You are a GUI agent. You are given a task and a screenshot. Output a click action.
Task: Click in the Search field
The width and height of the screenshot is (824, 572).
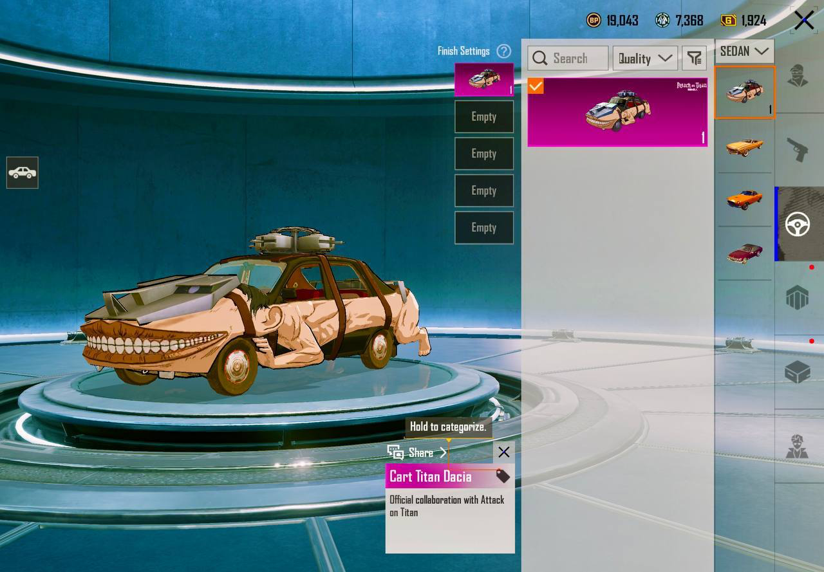pos(568,58)
